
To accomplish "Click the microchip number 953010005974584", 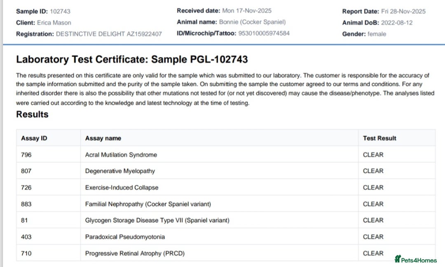I will click(x=264, y=33).
